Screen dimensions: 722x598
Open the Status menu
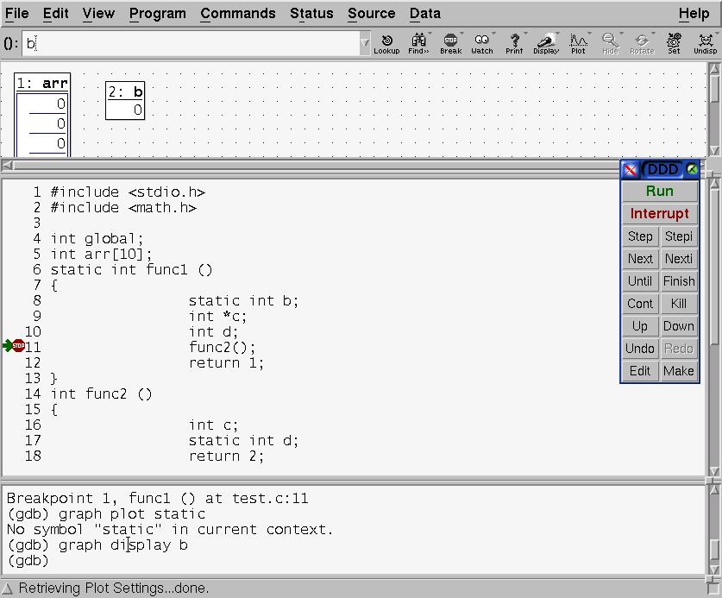pos(311,13)
